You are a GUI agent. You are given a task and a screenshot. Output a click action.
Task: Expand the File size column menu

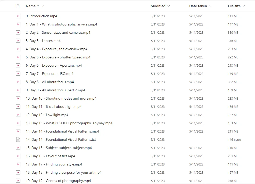click(244, 6)
